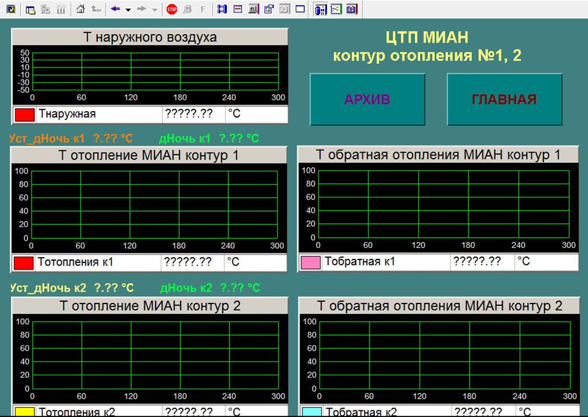588x417 pixels.
Task: Click the red STOP icon in toolbar
Action: pyautogui.click(x=172, y=9)
